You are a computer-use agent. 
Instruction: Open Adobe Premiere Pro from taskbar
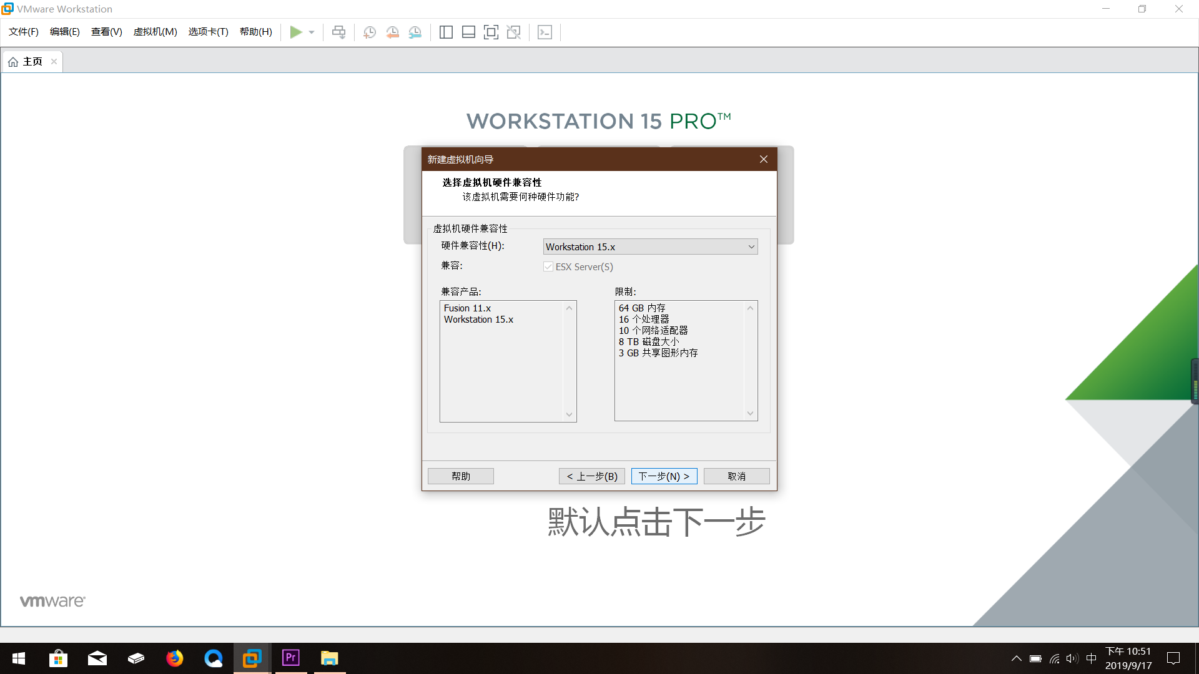coord(291,658)
